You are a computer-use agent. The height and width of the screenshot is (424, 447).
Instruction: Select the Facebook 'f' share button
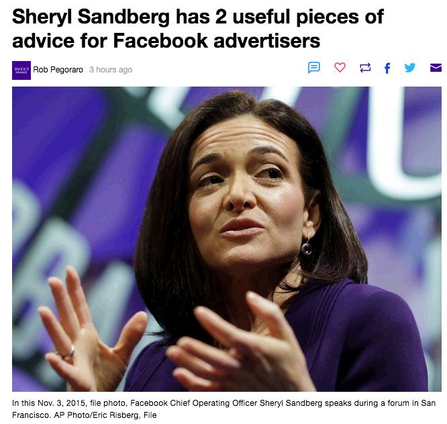[x=387, y=68]
